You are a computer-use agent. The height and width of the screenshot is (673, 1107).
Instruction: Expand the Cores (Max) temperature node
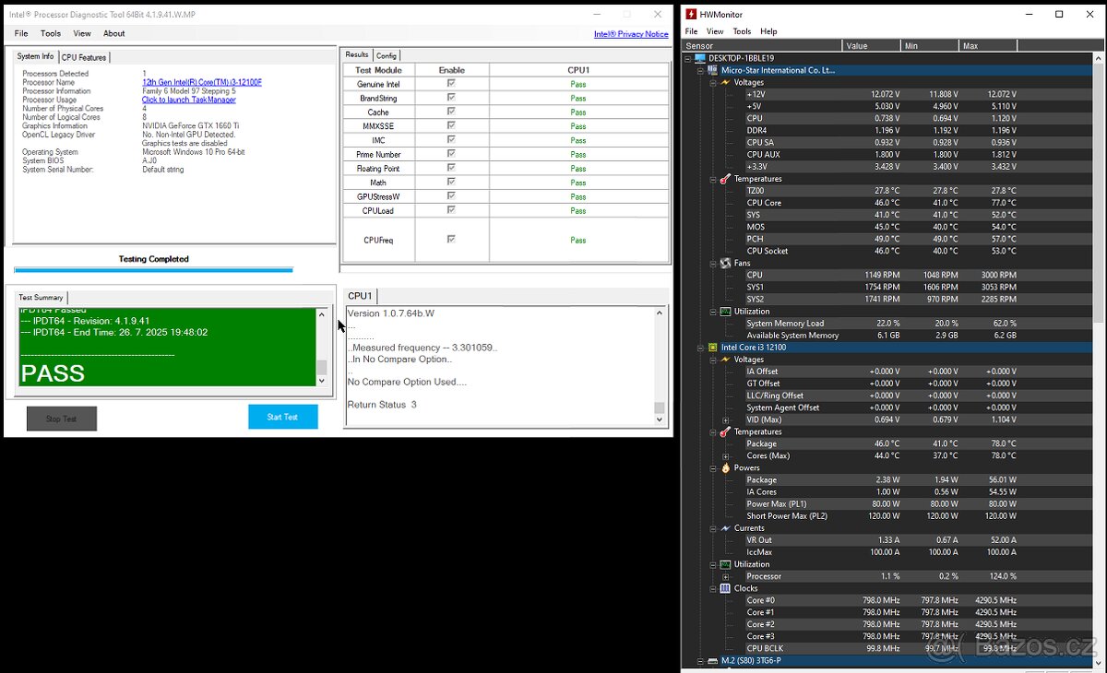pyautogui.click(x=725, y=455)
